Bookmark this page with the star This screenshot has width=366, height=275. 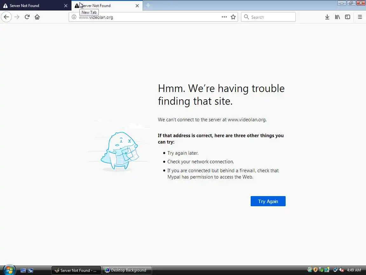click(x=233, y=17)
